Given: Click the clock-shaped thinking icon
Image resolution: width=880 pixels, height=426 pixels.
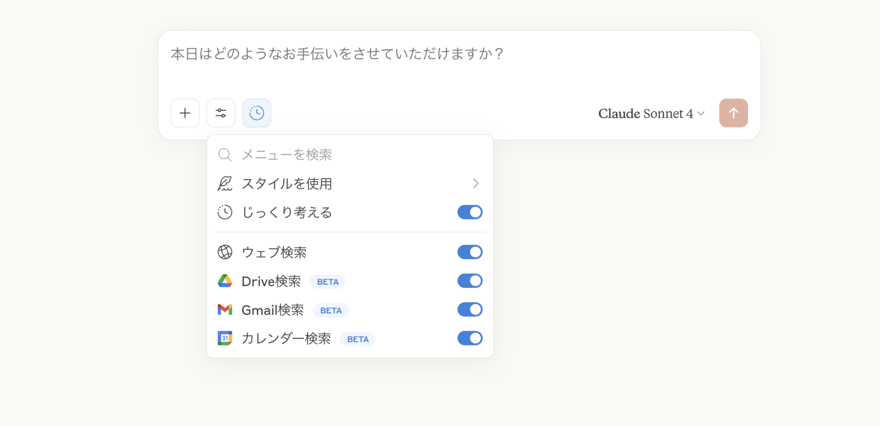Looking at the screenshot, I should point(256,113).
